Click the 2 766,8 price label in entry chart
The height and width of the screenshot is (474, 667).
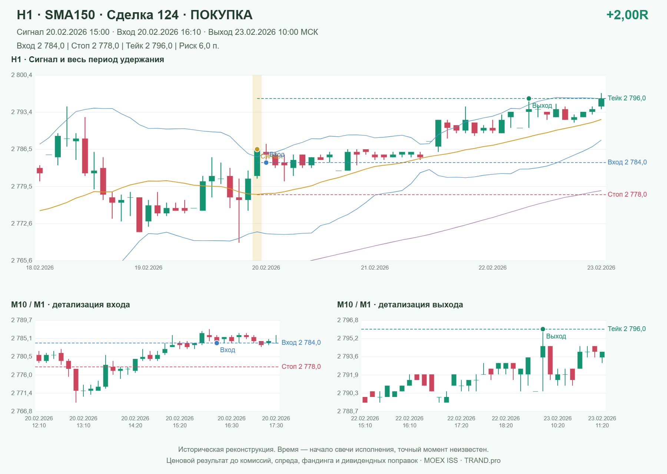pos(21,411)
